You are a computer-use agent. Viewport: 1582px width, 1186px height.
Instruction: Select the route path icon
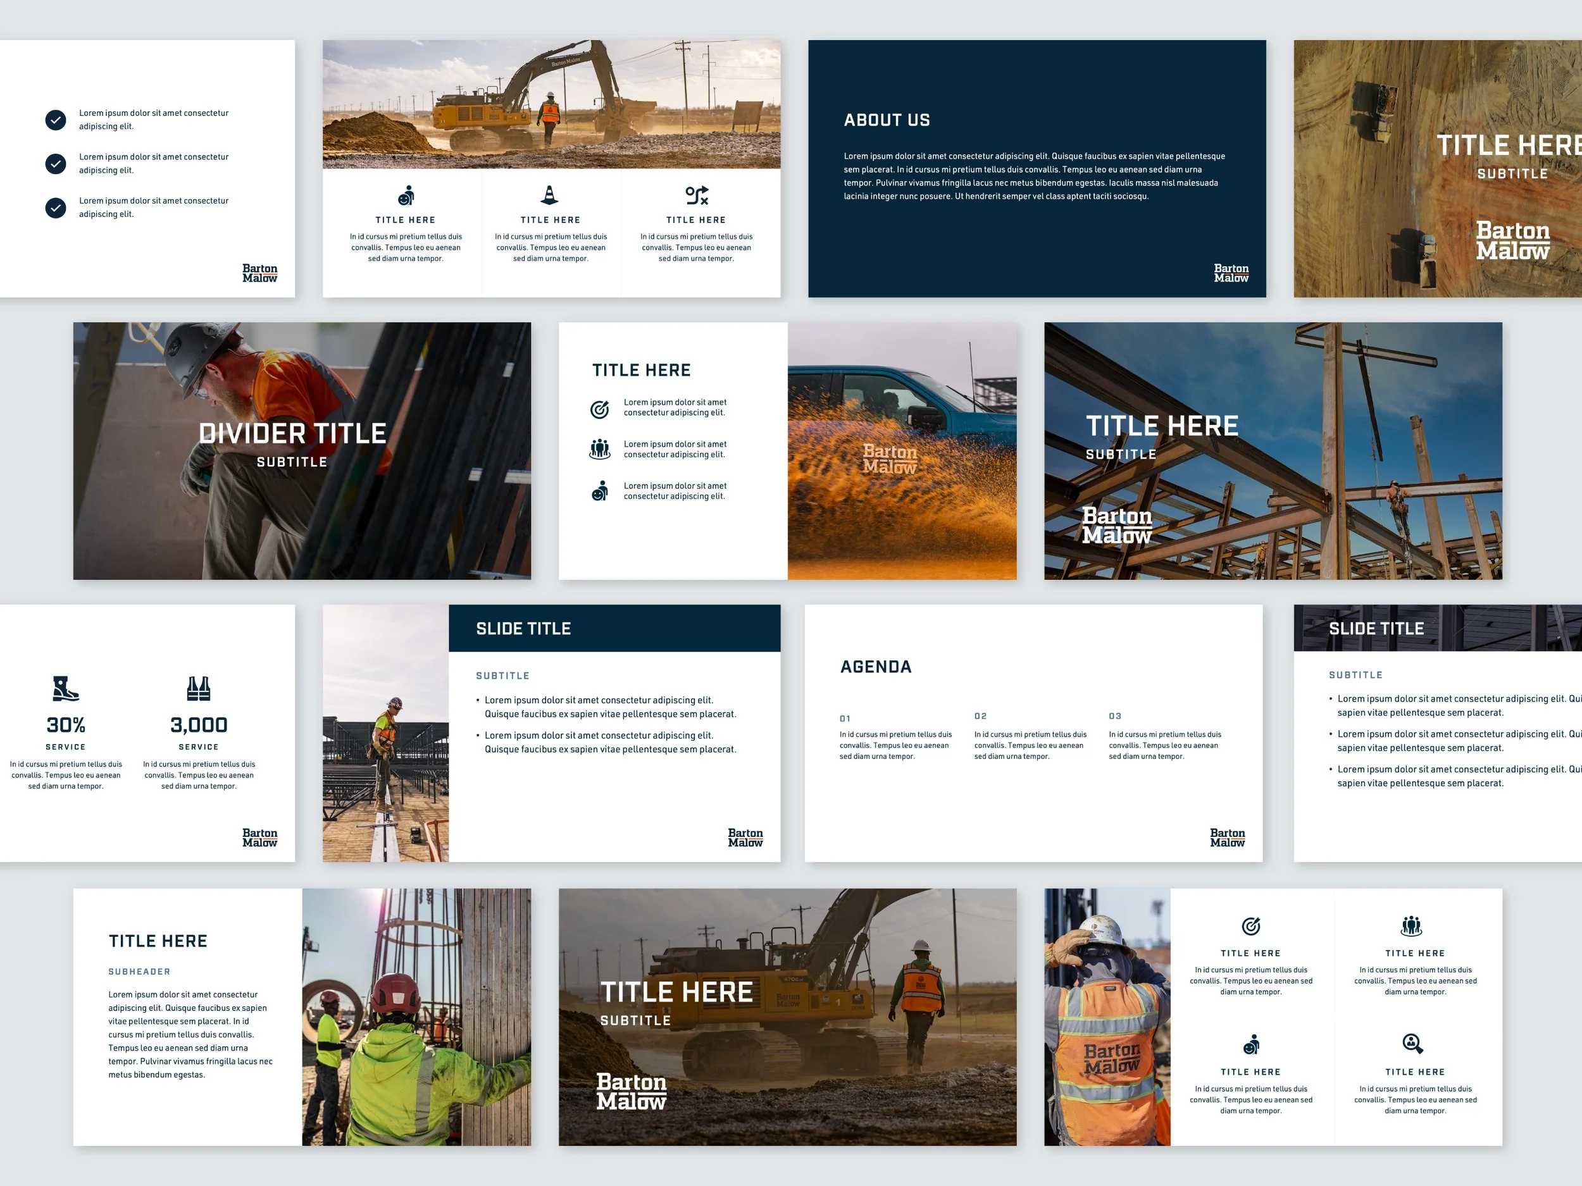pos(697,195)
